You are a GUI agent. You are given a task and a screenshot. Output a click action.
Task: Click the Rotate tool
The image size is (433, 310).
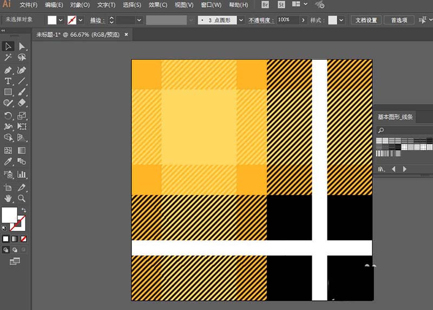pos(9,115)
